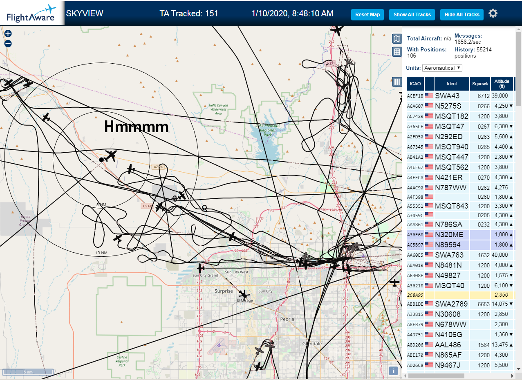Open the settings gear icon
Screen dimensions: 522x380
(x=493, y=13)
